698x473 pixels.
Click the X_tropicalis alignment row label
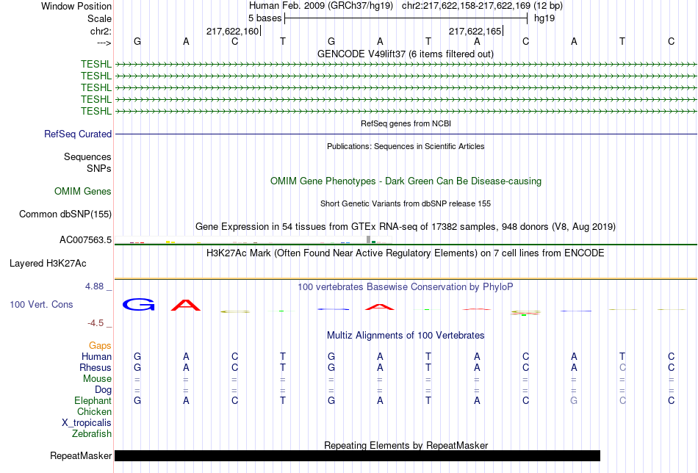tap(87, 423)
